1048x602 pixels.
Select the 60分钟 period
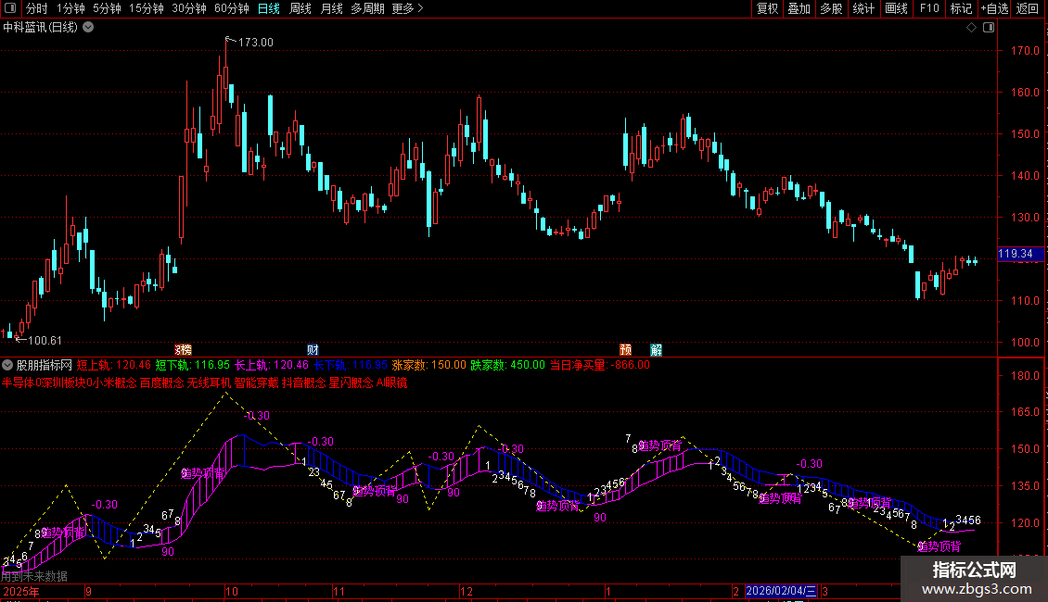click(231, 8)
